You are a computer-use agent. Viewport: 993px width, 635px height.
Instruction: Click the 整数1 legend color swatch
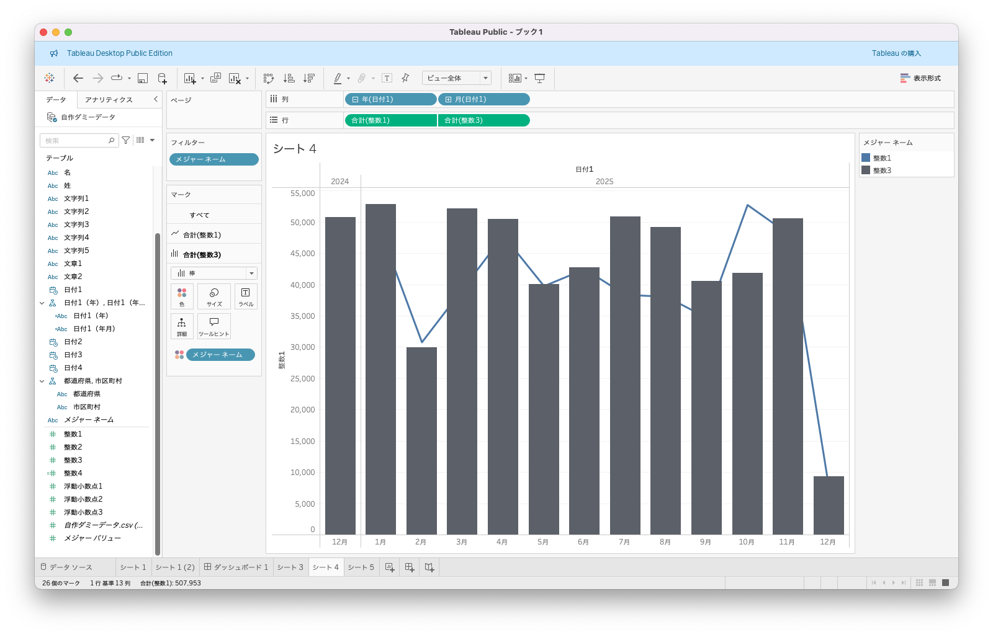click(866, 158)
